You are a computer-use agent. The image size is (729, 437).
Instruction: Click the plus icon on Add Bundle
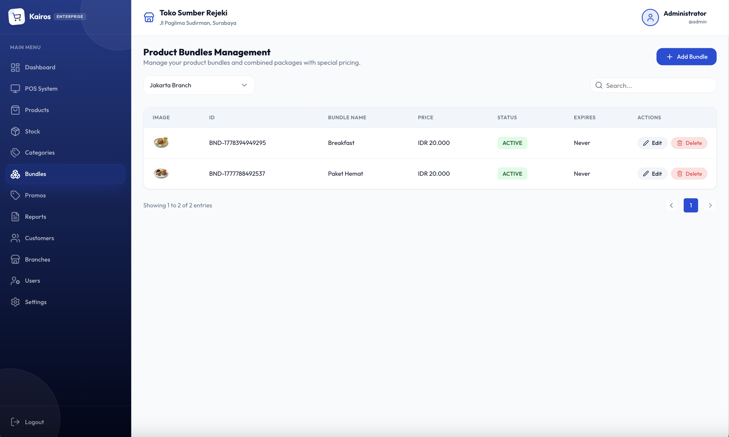pyautogui.click(x=669, y=57)
